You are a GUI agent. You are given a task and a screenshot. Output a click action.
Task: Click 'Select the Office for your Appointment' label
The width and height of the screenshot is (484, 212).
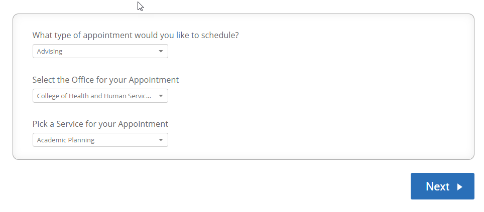click(105, 80)
